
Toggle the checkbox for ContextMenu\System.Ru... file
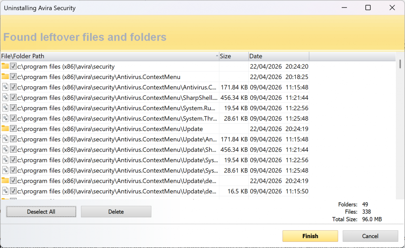(13, 108)
